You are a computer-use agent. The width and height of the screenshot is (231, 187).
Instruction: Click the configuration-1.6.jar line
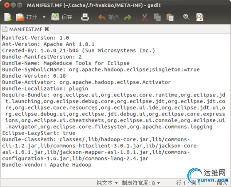point(75,158)
